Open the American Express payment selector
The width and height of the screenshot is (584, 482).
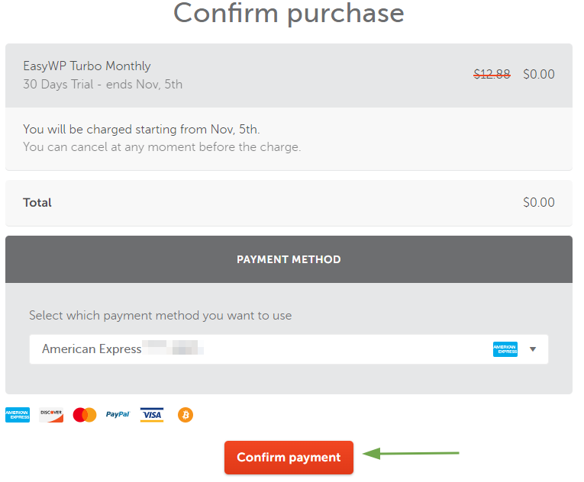289,349
